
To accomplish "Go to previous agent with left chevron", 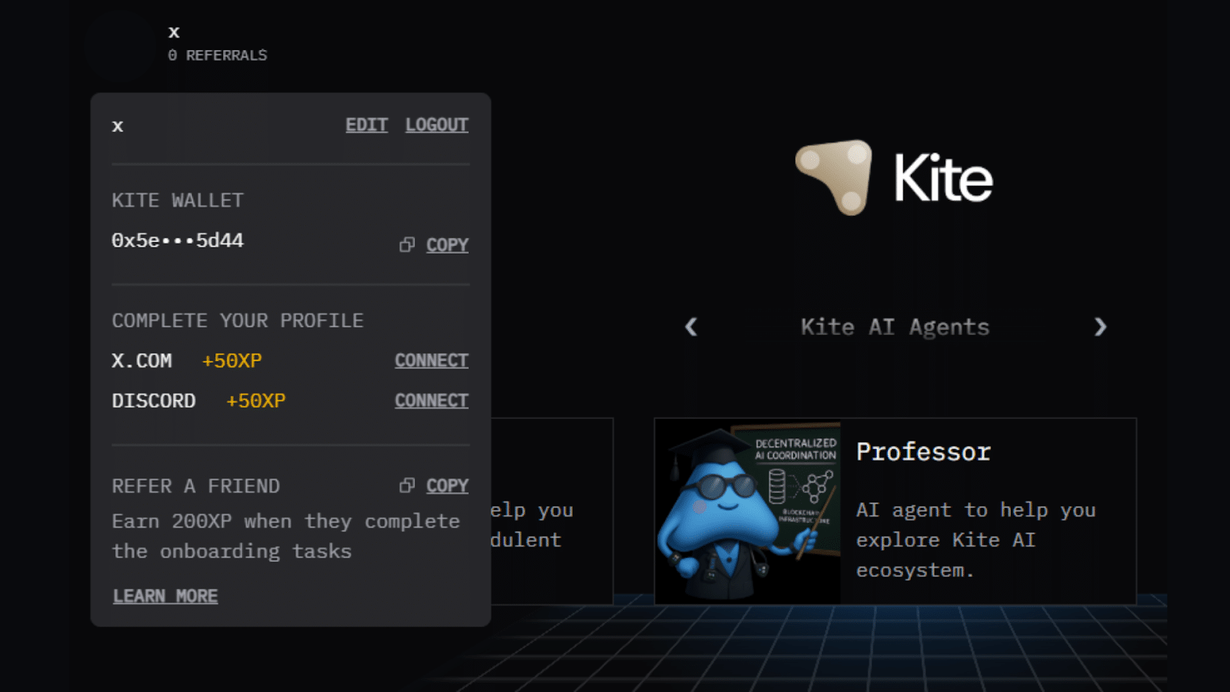I will tap(691, 327).
